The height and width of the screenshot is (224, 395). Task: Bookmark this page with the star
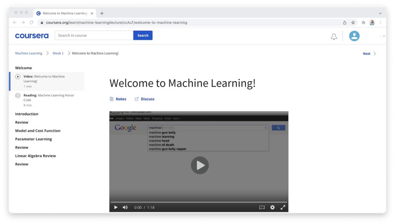[353, 22]
